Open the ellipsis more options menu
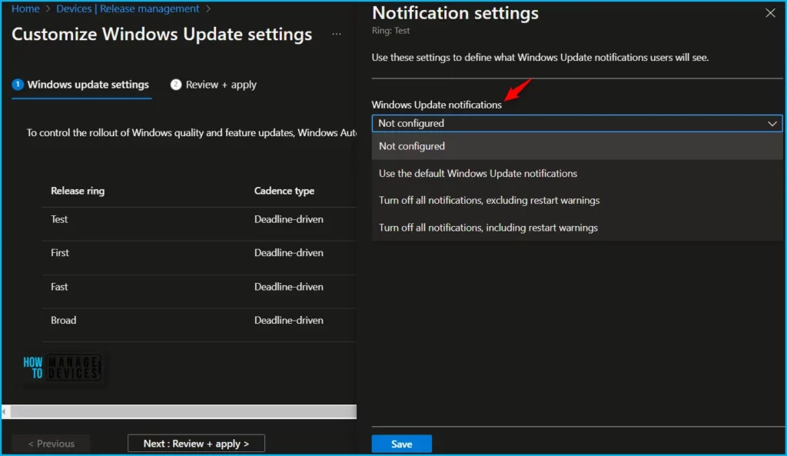 [337, 34]
